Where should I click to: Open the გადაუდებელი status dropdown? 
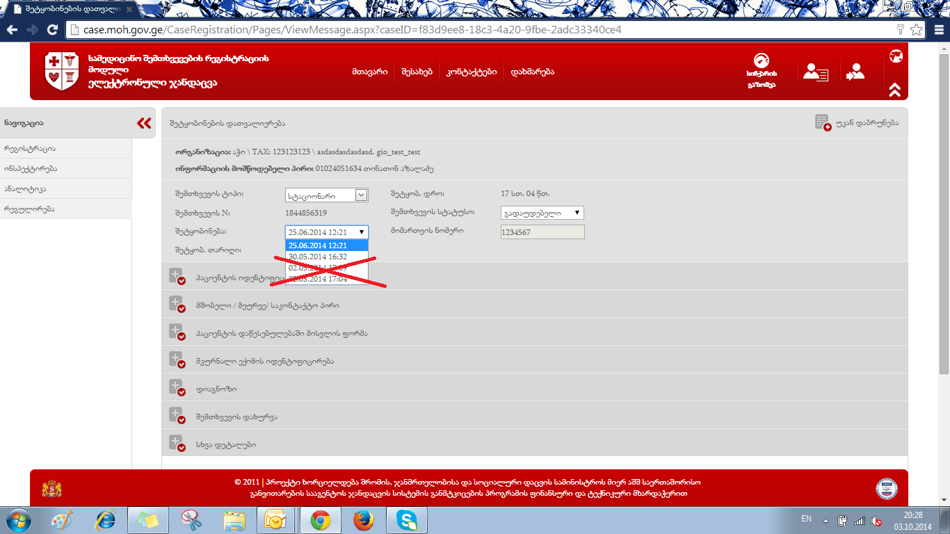click(542, 213)
